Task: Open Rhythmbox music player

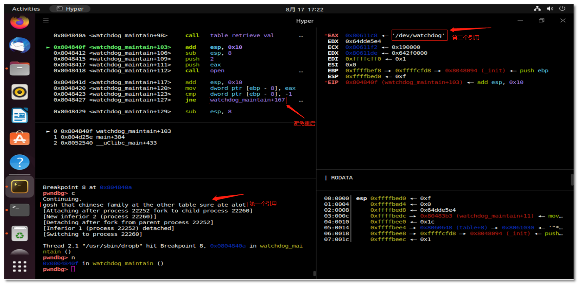Action: click(20, 92)
